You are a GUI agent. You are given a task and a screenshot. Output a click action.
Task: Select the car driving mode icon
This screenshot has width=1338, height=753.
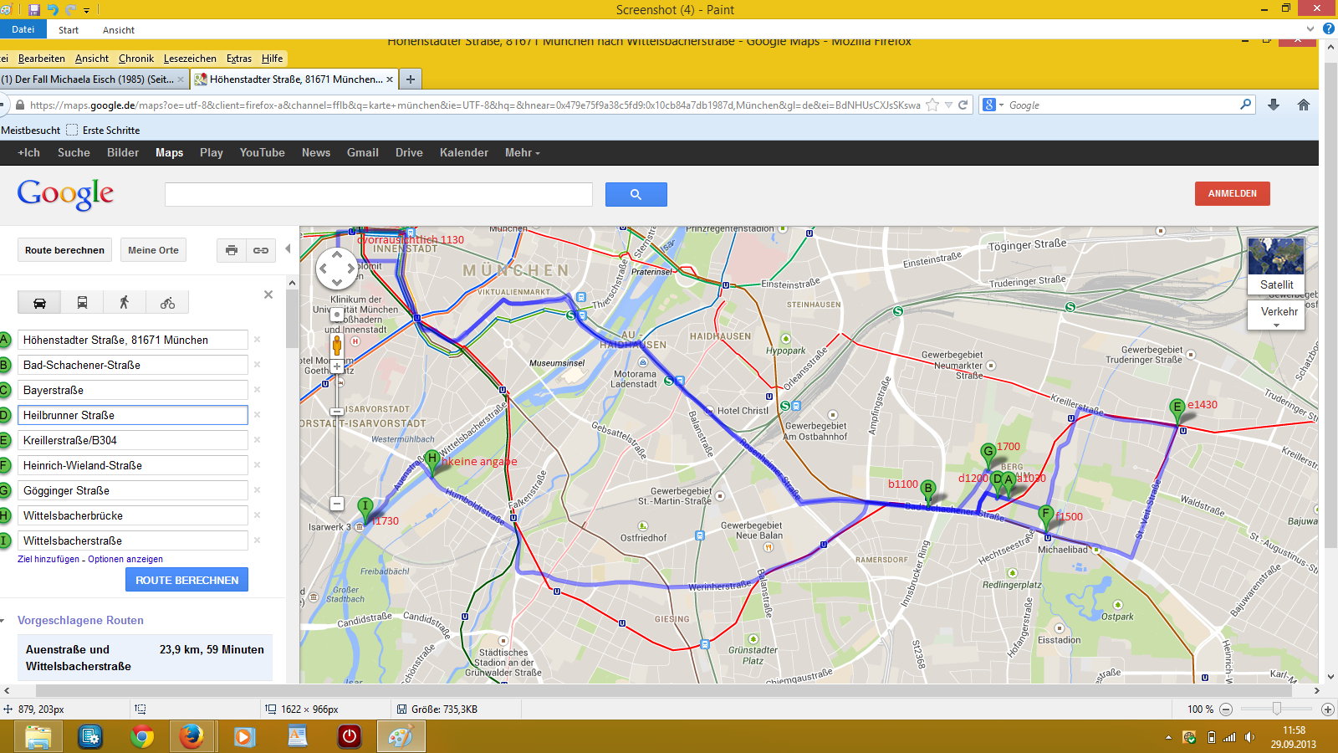(x=39, y=303)
